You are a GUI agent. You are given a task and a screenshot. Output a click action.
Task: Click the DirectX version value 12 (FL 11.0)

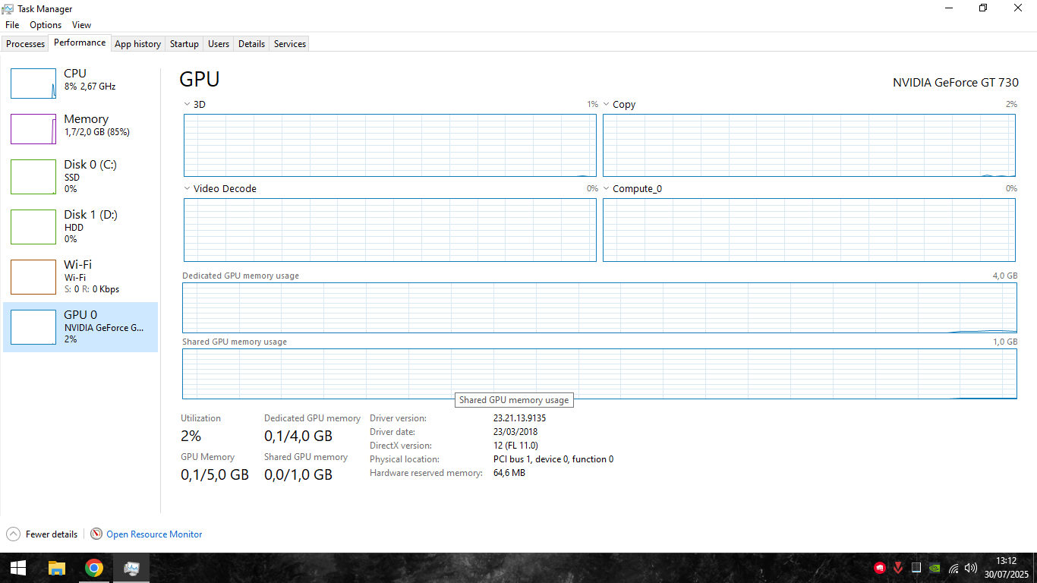point(515,446)
